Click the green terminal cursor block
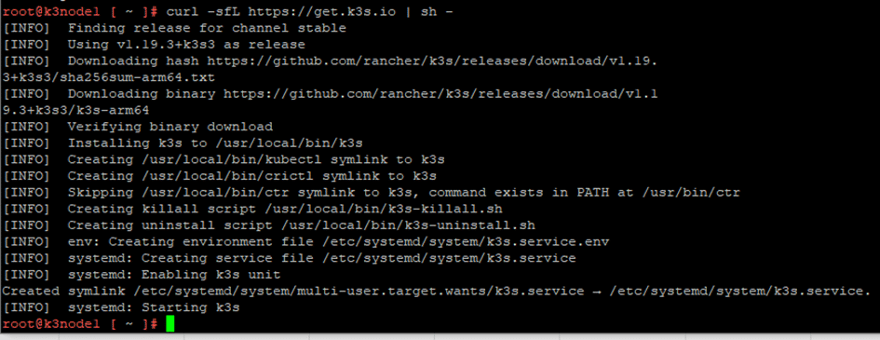The width and height of the screenshot is (880, 340). 170,324
